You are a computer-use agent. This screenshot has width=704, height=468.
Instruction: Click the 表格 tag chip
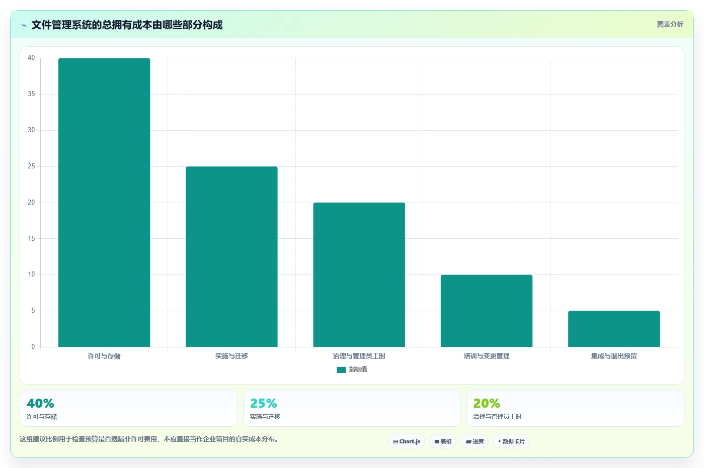pyautogui.click(x=443, y=441)
